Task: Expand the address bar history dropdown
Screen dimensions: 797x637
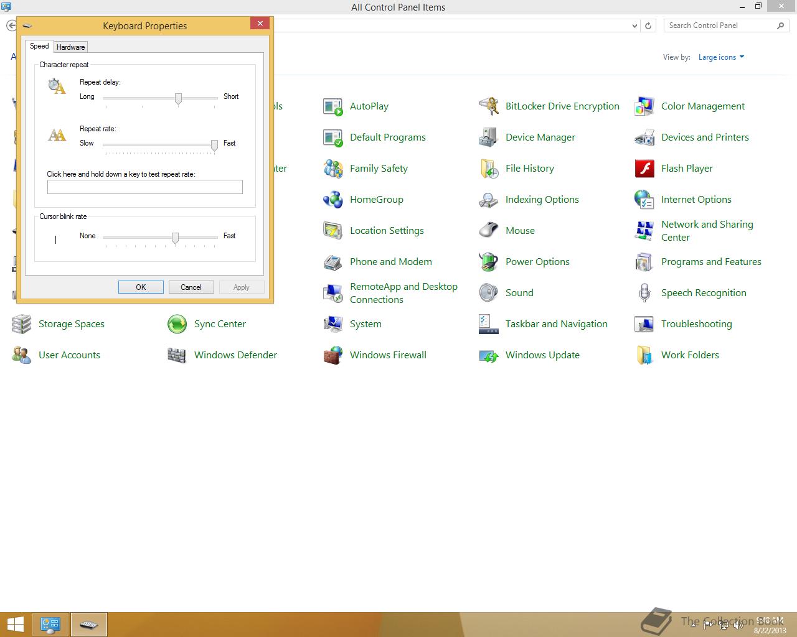Action: pyautogui.click(x=634, y=26)
